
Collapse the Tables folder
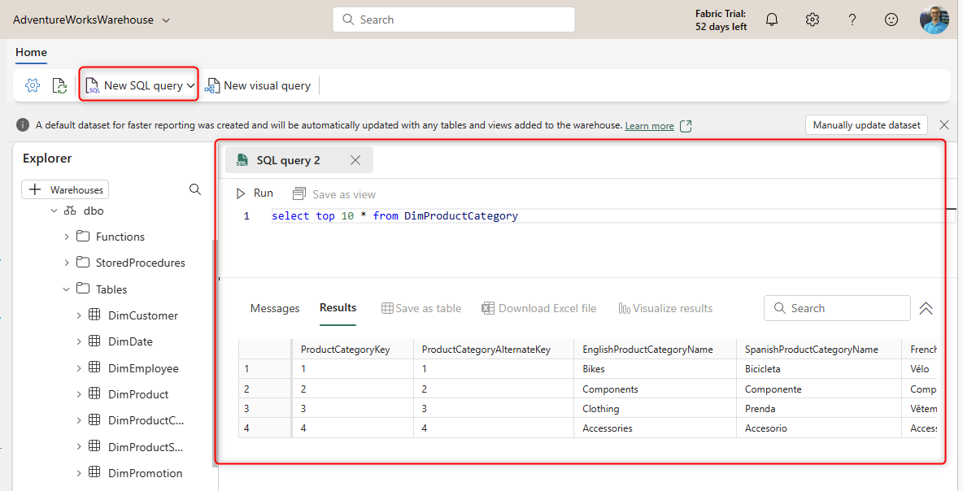point(67,289)
